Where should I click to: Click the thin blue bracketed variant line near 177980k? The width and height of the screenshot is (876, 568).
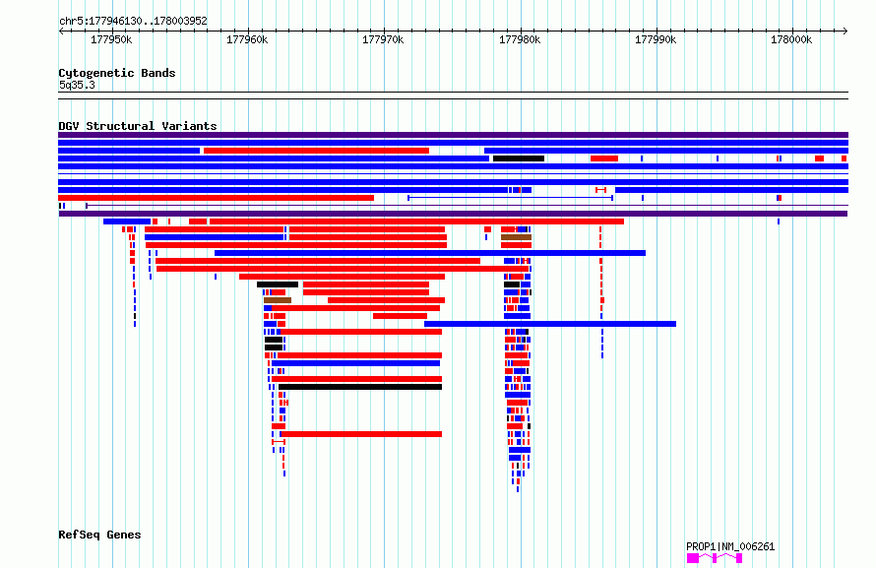click(x=511, y=198)
